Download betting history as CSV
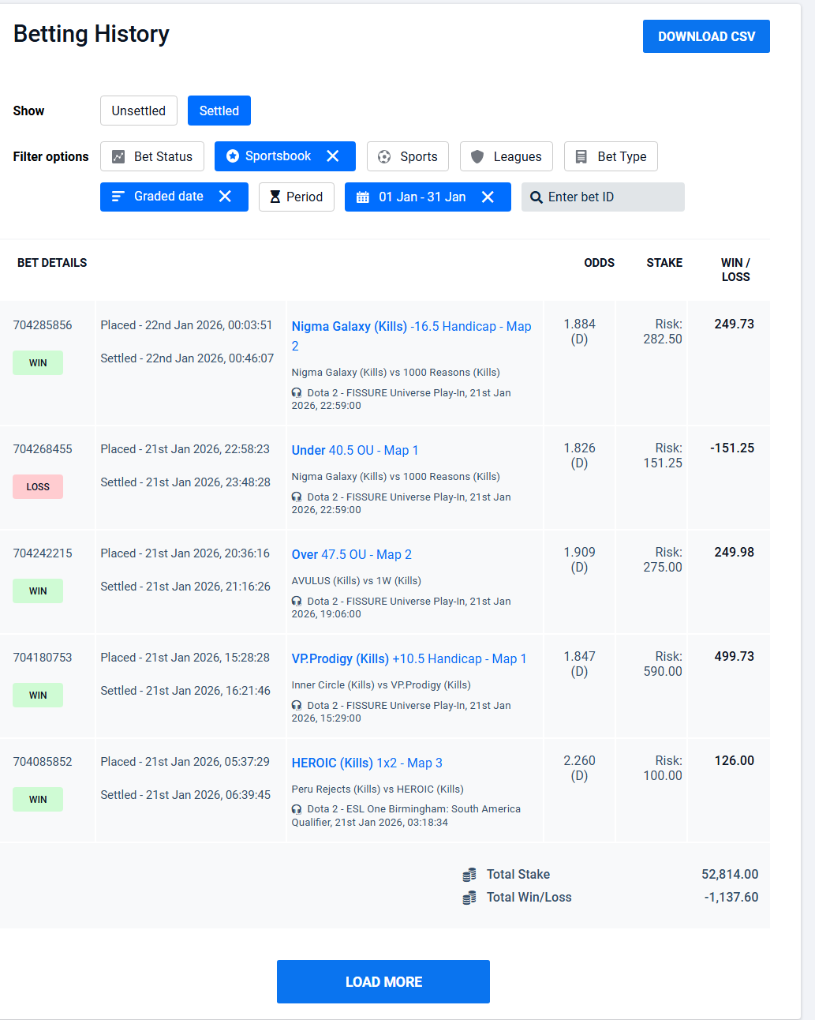Viewport: 815px width, 1020px height. [706, 36]
